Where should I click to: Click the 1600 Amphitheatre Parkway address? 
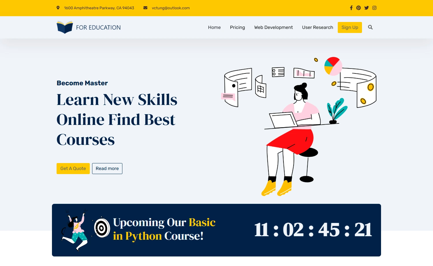tap(99, 8)
